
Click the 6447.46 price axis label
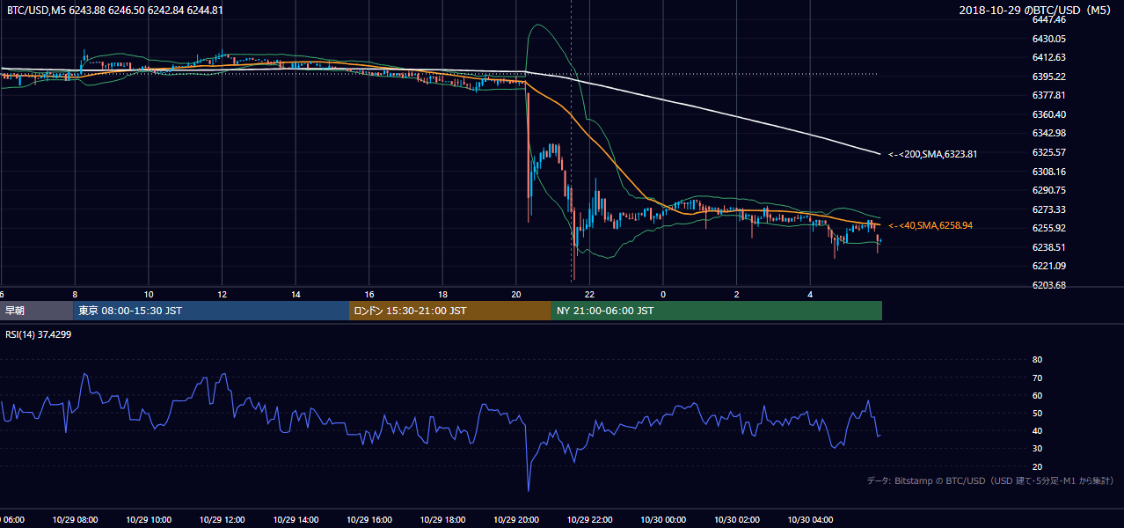point(1049,19)
